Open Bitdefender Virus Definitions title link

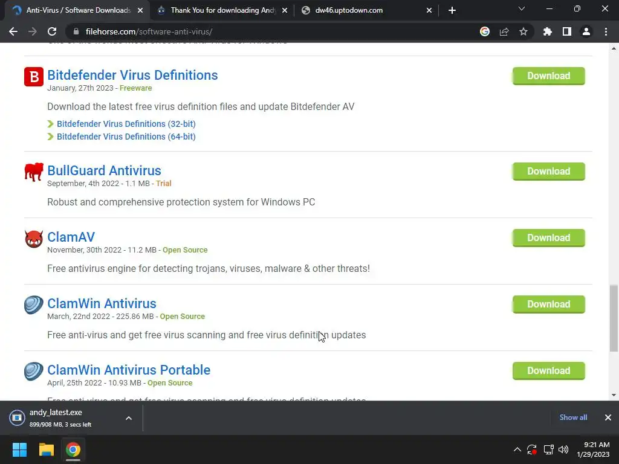coord(132,75)
